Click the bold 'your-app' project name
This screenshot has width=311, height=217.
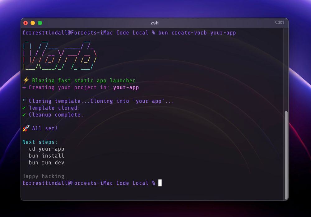pyautogui.click(x=126, y=87)
